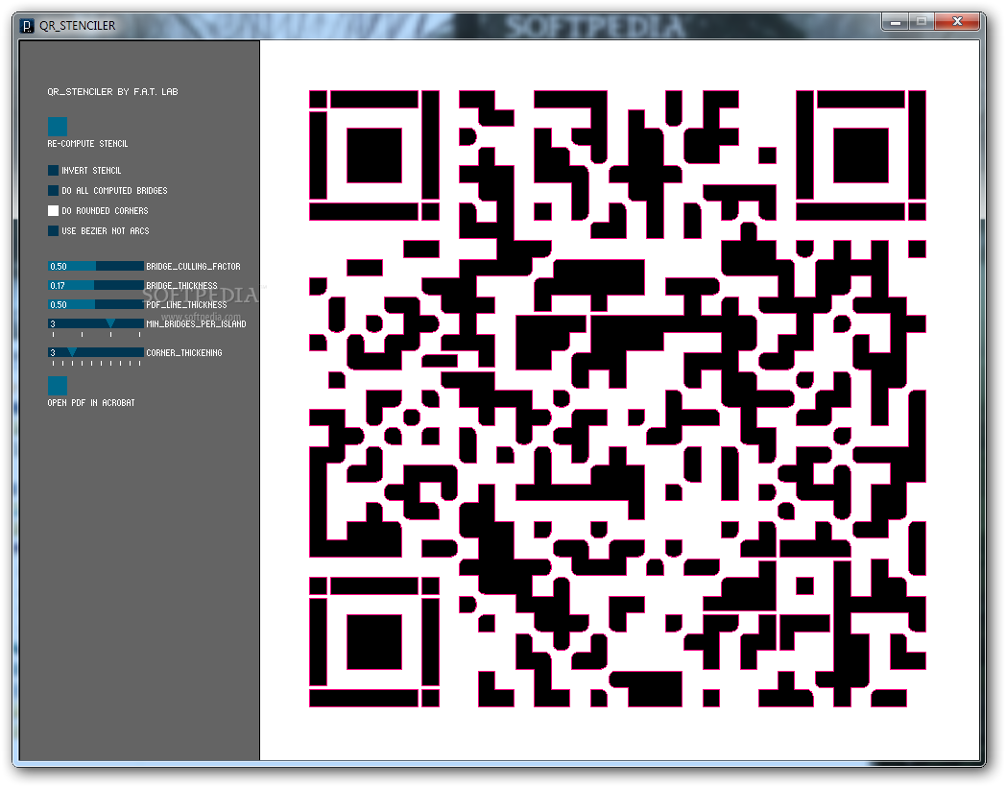The width and height of the screenshot is (1006, 787).
Task: Click the QR_STENCILER BY F.A.T. LAB heading
Action: 113,92
